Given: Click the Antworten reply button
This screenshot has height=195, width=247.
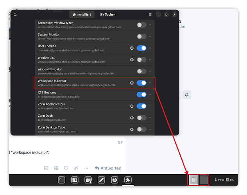Looking at the screenshot, I should [x=108, y=168].
